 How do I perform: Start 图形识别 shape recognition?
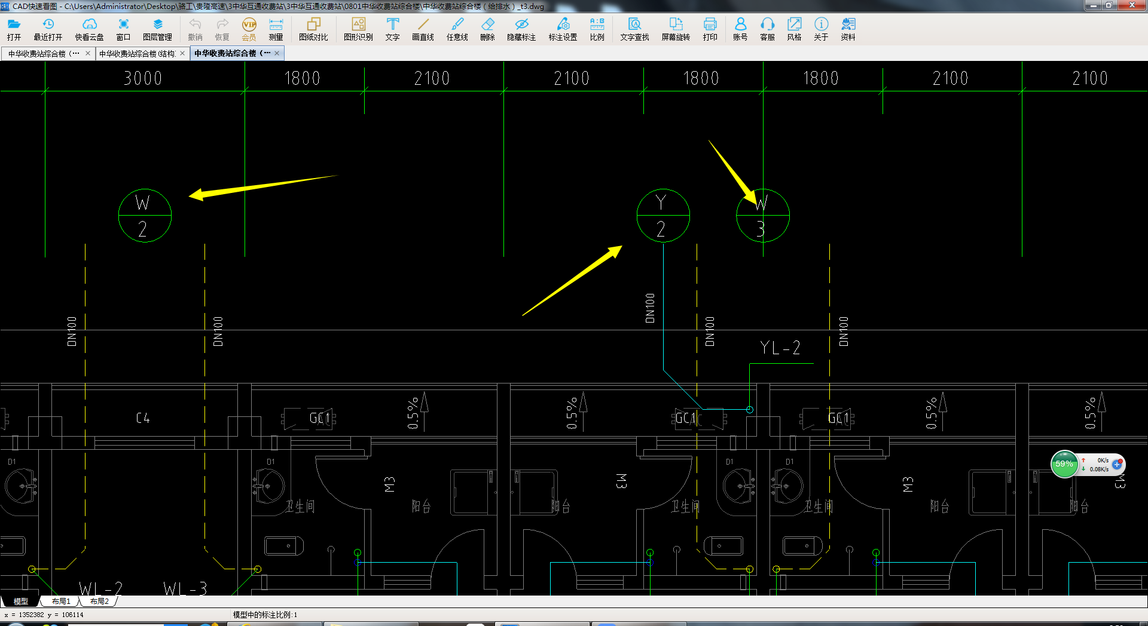[358, 29]
